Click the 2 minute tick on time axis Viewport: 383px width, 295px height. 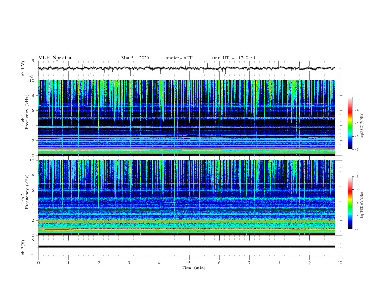click(99, 263)
